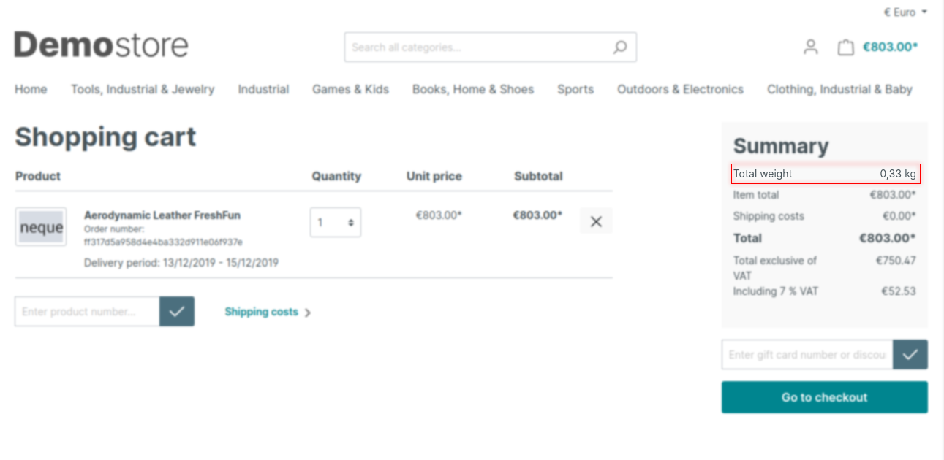Click the Demostore logo
Viewport: 944px width, 460px height.
[102, 45]
